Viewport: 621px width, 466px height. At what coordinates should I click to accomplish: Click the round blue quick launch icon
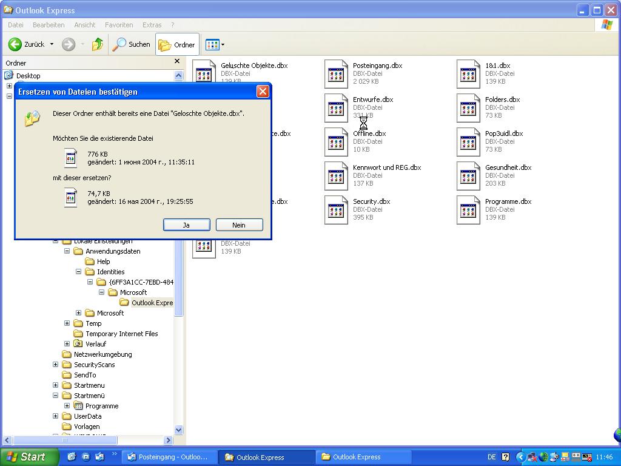(86, 457)
